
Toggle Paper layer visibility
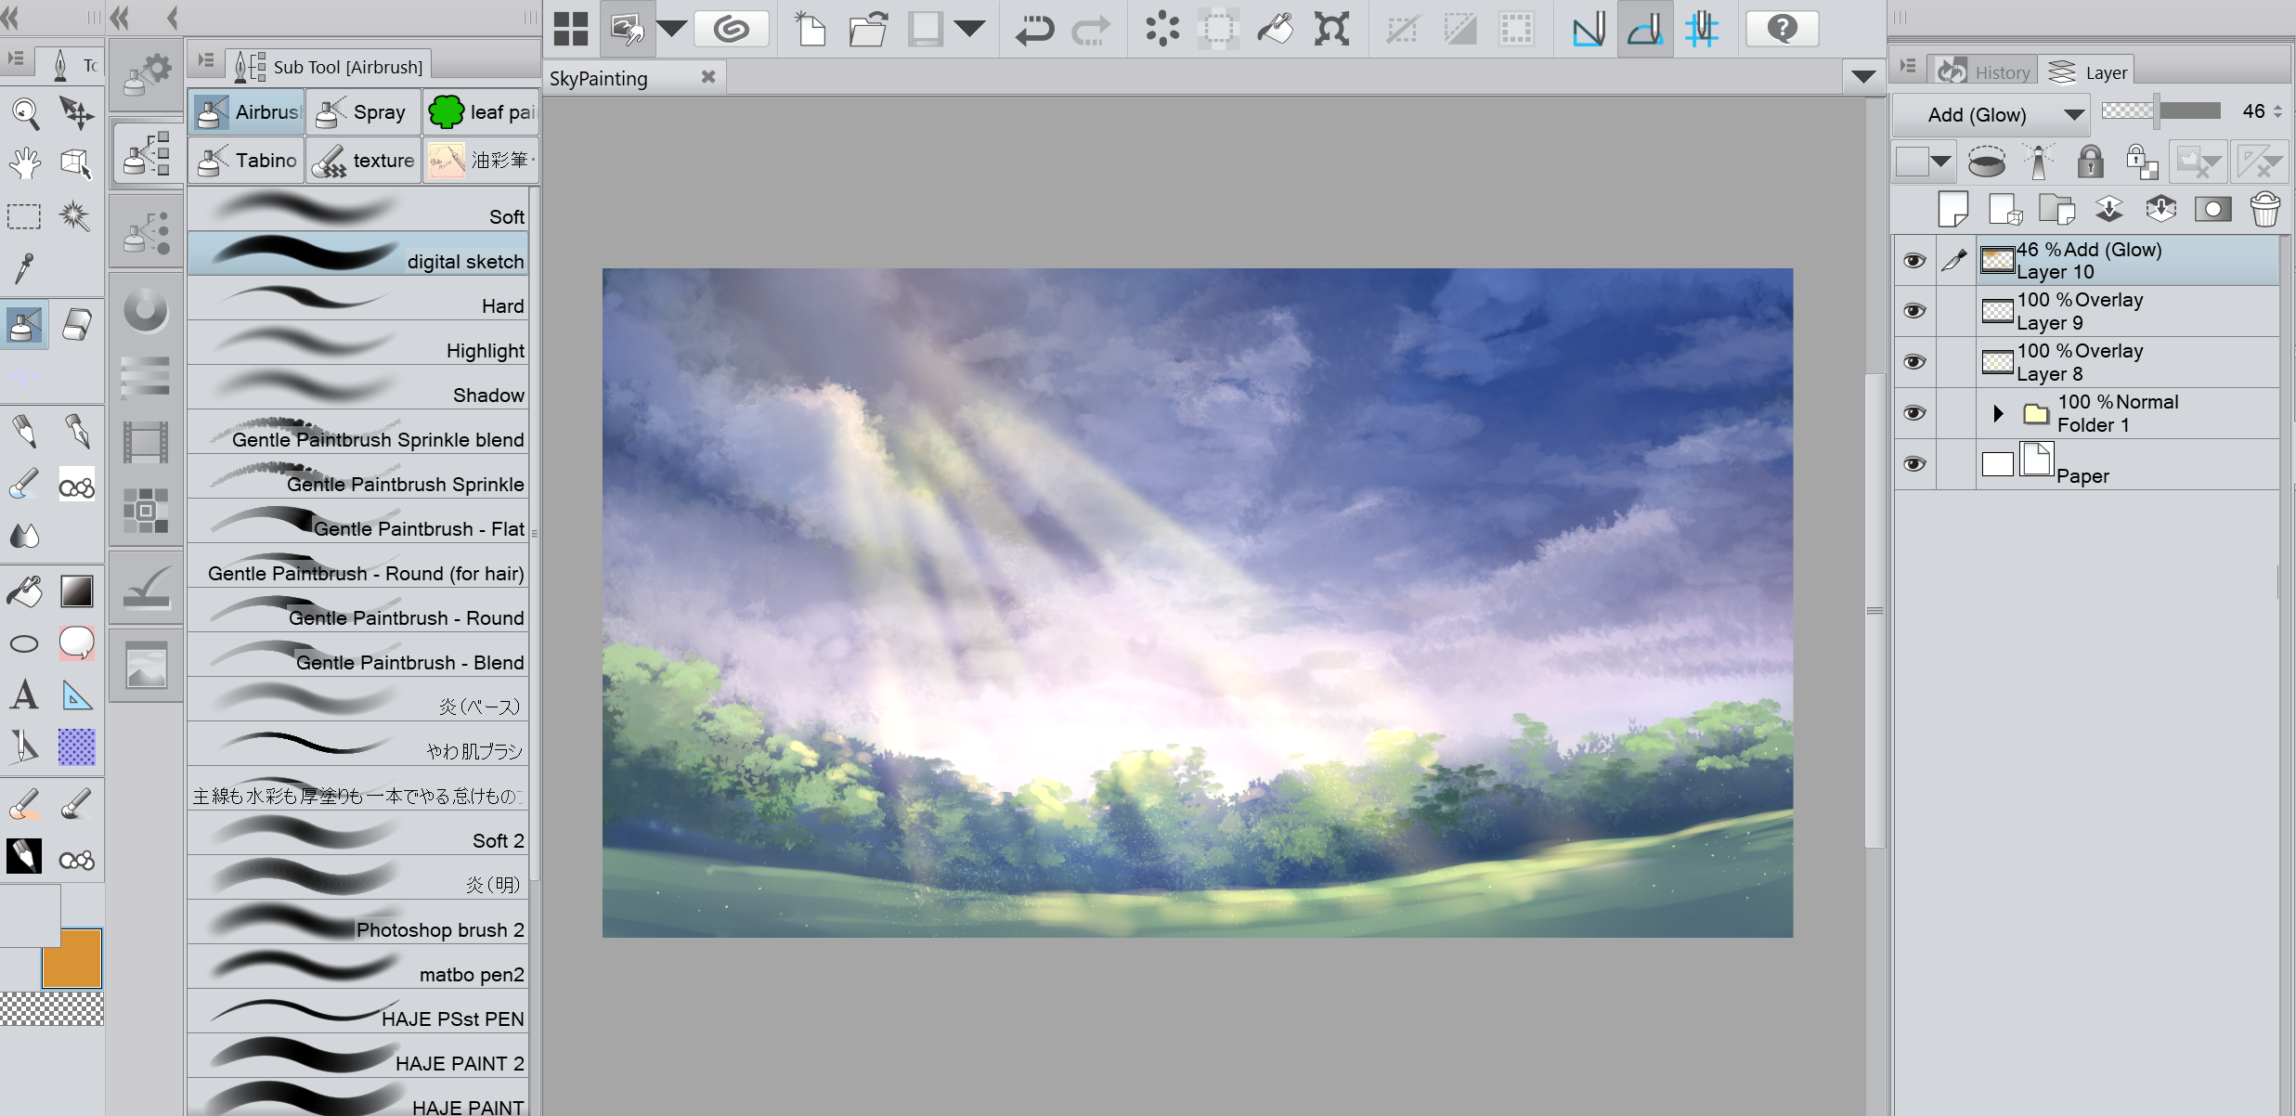[1913, 464]
